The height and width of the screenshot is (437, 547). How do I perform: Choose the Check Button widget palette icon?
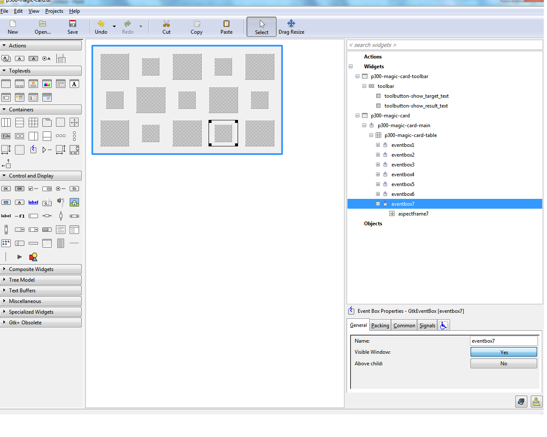(x=33, y=189)
